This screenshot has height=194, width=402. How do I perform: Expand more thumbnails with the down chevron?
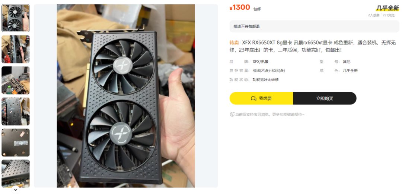[15, 190]
